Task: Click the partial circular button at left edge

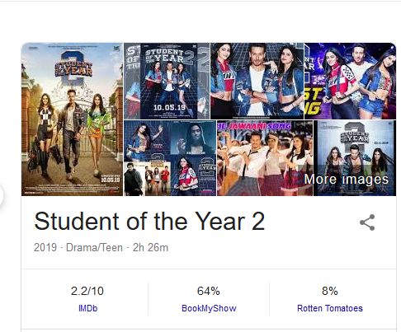Action: (x=1, y=195)
